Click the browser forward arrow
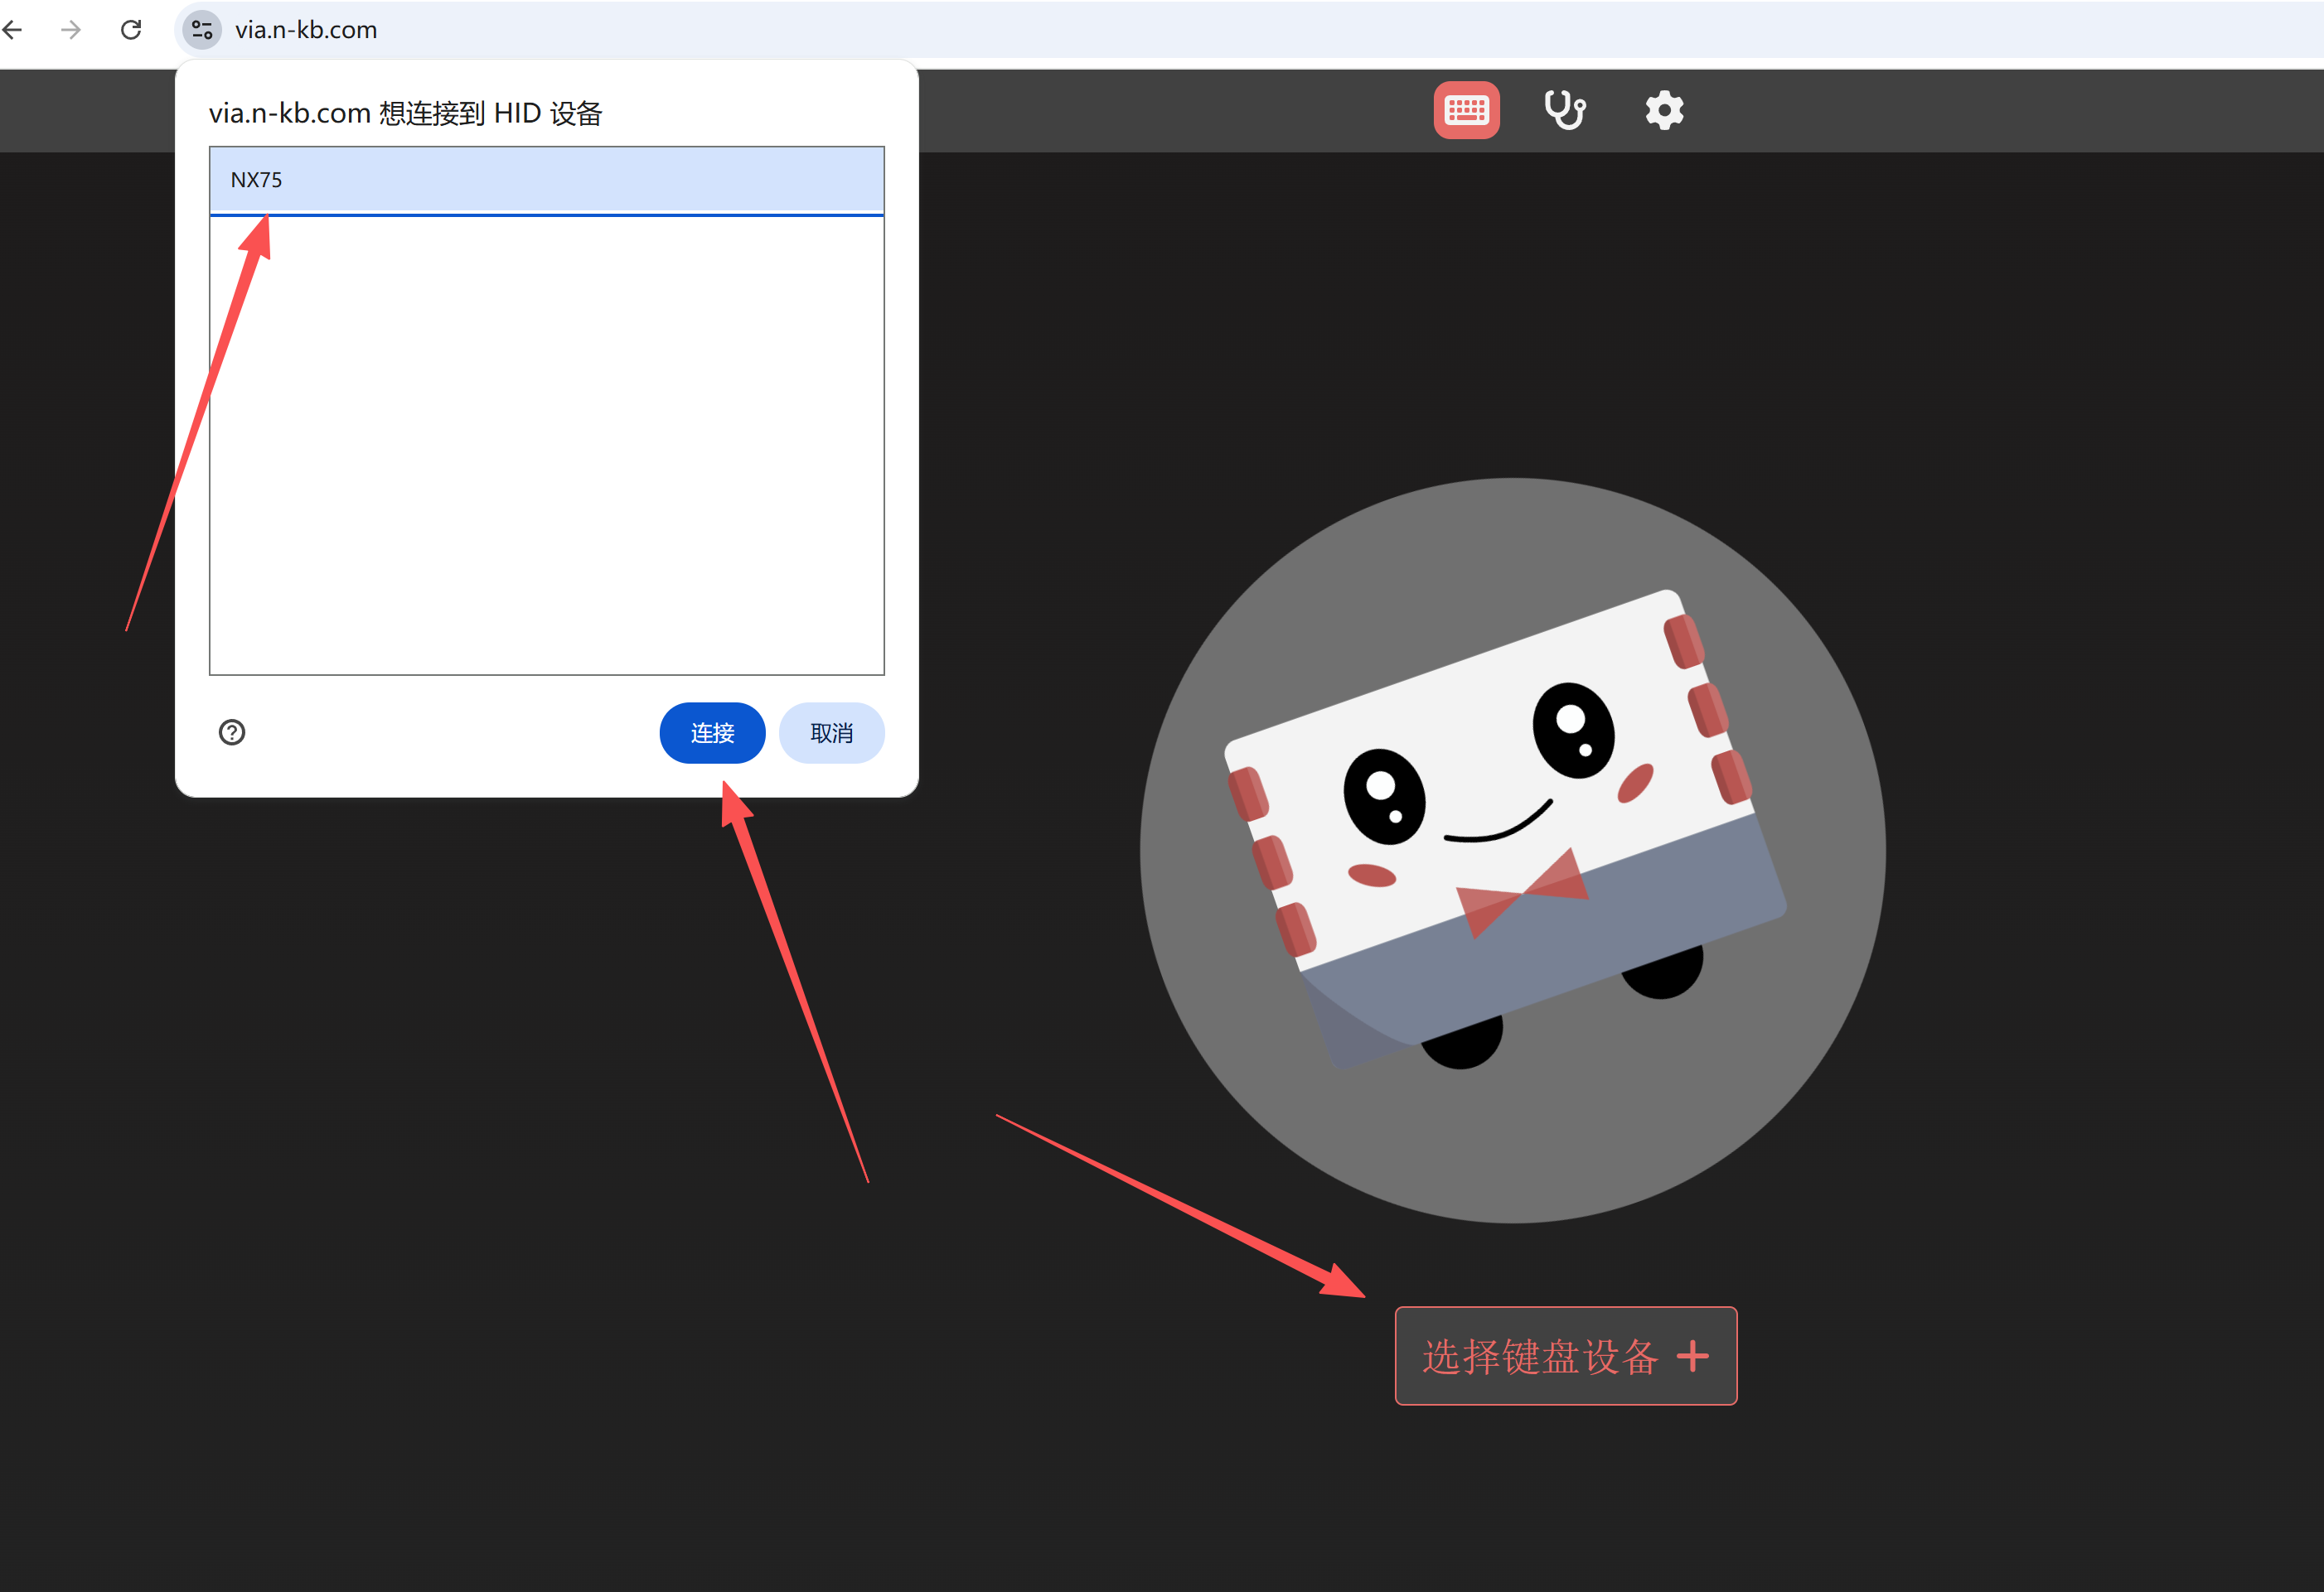This screenshot has width=2324, height=1592. pyautogui.click(x=71, y=30)
